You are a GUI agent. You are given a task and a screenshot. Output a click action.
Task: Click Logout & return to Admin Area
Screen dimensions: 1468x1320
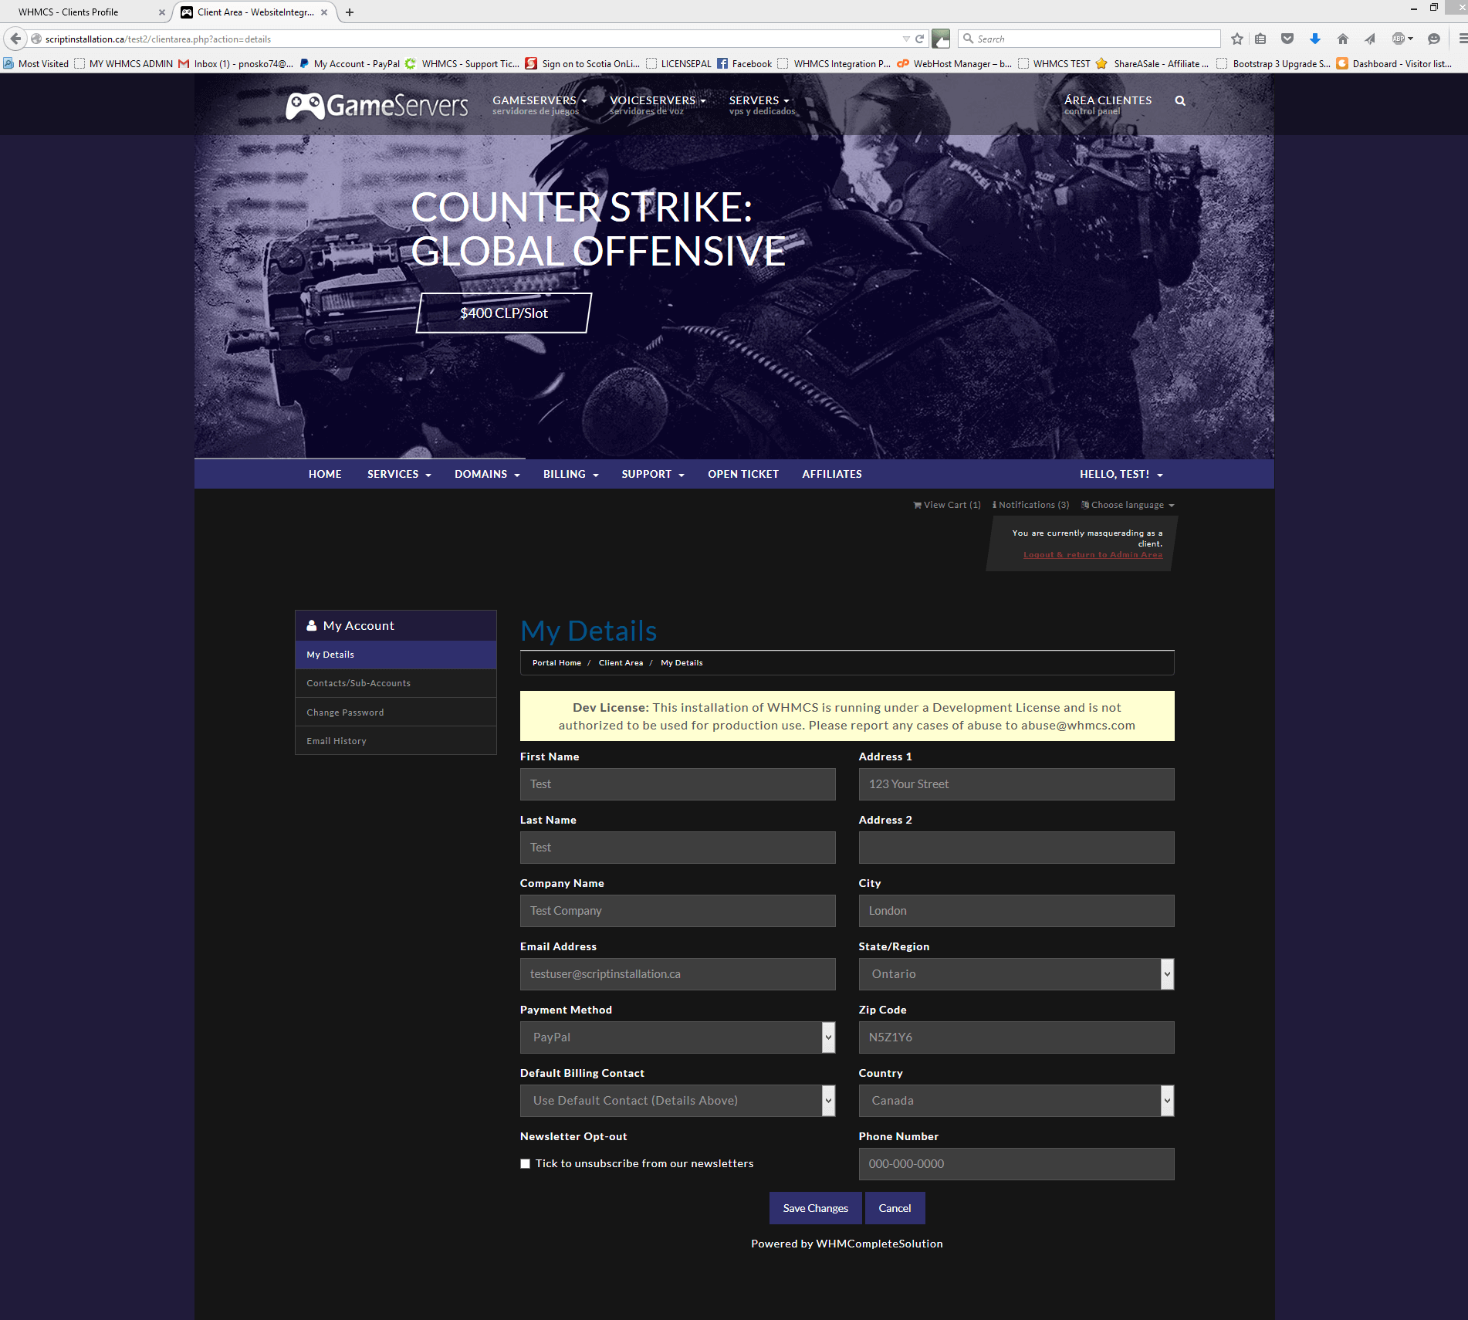click(x=1093, y=555)
